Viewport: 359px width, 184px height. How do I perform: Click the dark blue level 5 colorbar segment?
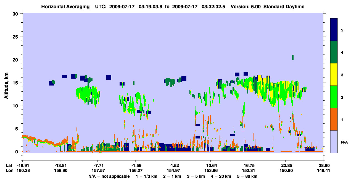pos(334,30)
